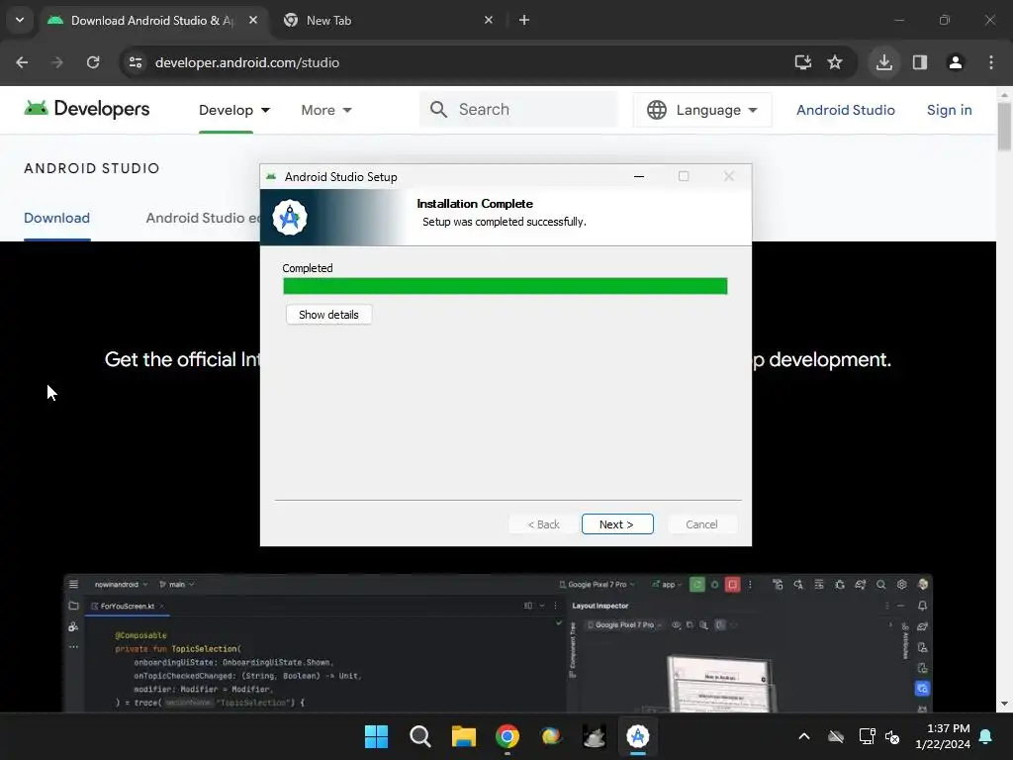Open Chrome downloads panel
1013x760 pixels.
883,62
